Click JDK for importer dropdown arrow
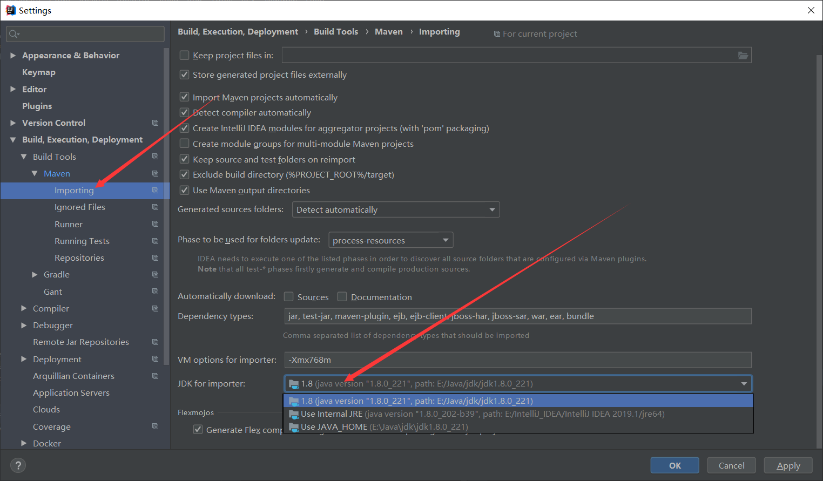 tap(744, 384)
